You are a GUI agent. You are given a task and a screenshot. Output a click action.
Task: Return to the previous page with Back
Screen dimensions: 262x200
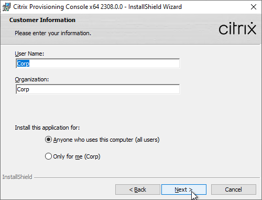138,190
